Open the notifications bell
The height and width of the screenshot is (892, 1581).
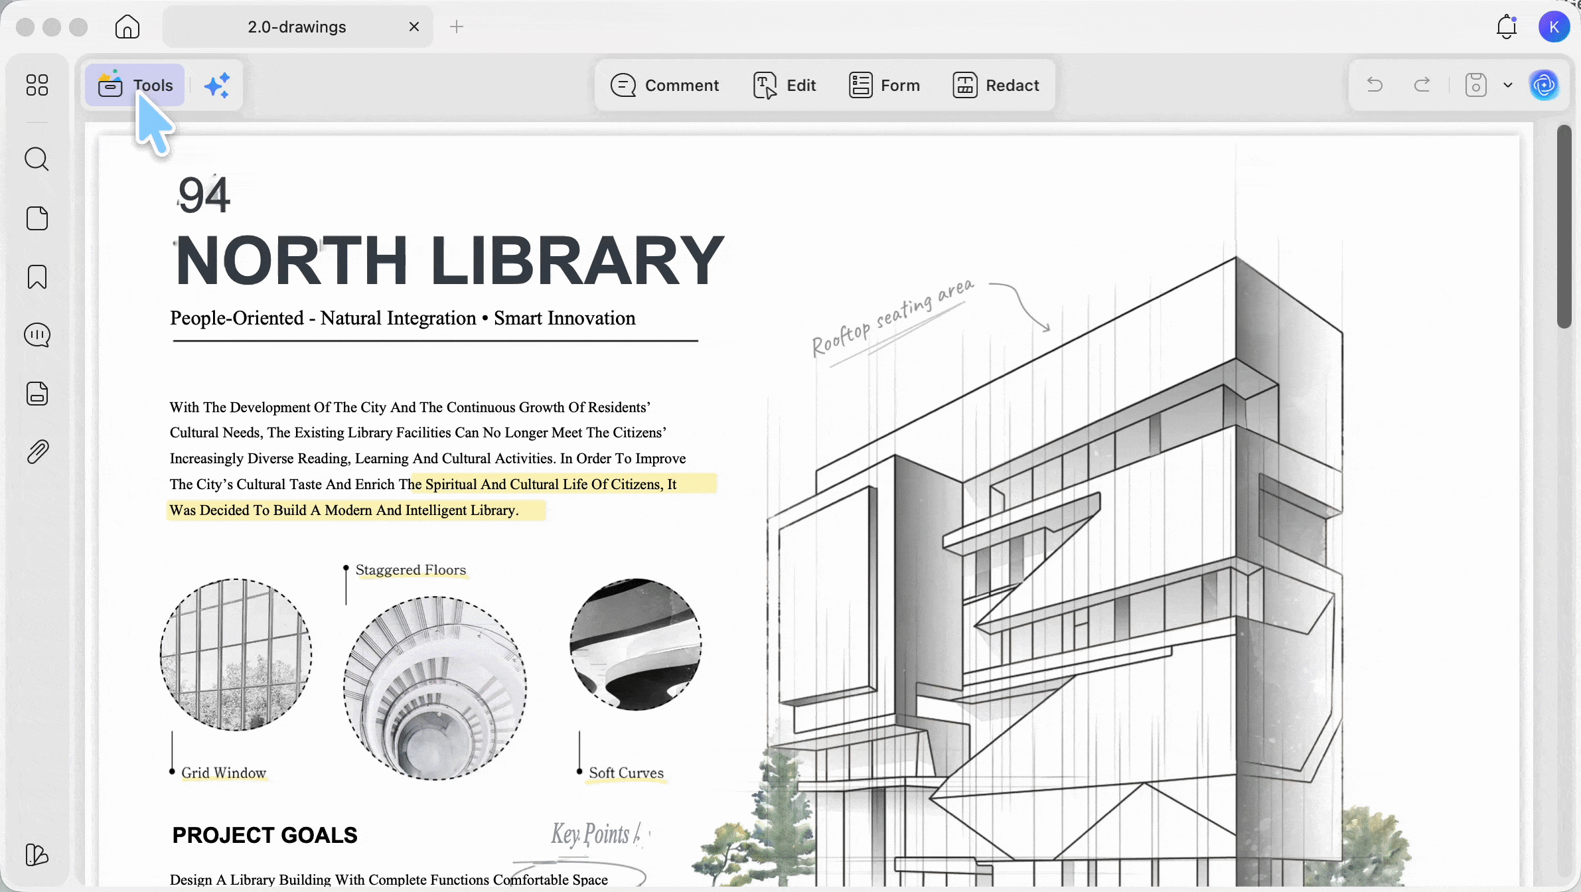1507,27
